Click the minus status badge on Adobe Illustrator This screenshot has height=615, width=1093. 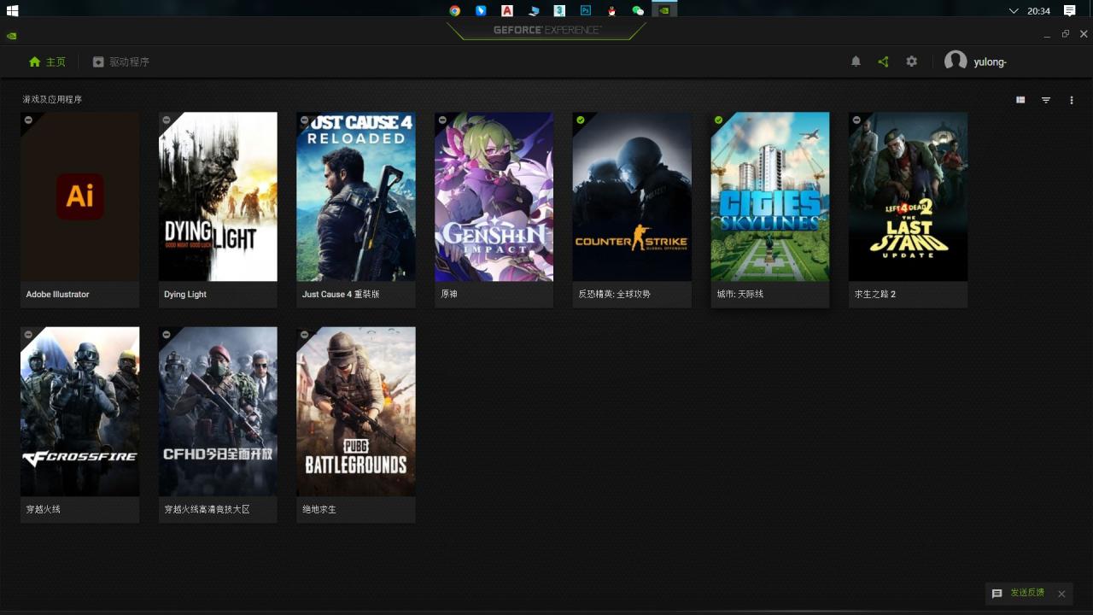pos(28,120)
